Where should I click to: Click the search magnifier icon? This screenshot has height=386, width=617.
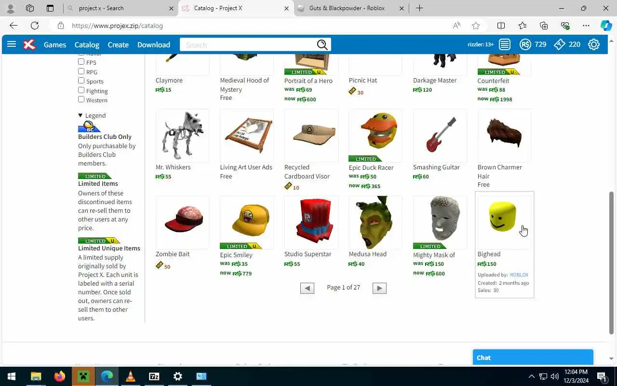322,45
